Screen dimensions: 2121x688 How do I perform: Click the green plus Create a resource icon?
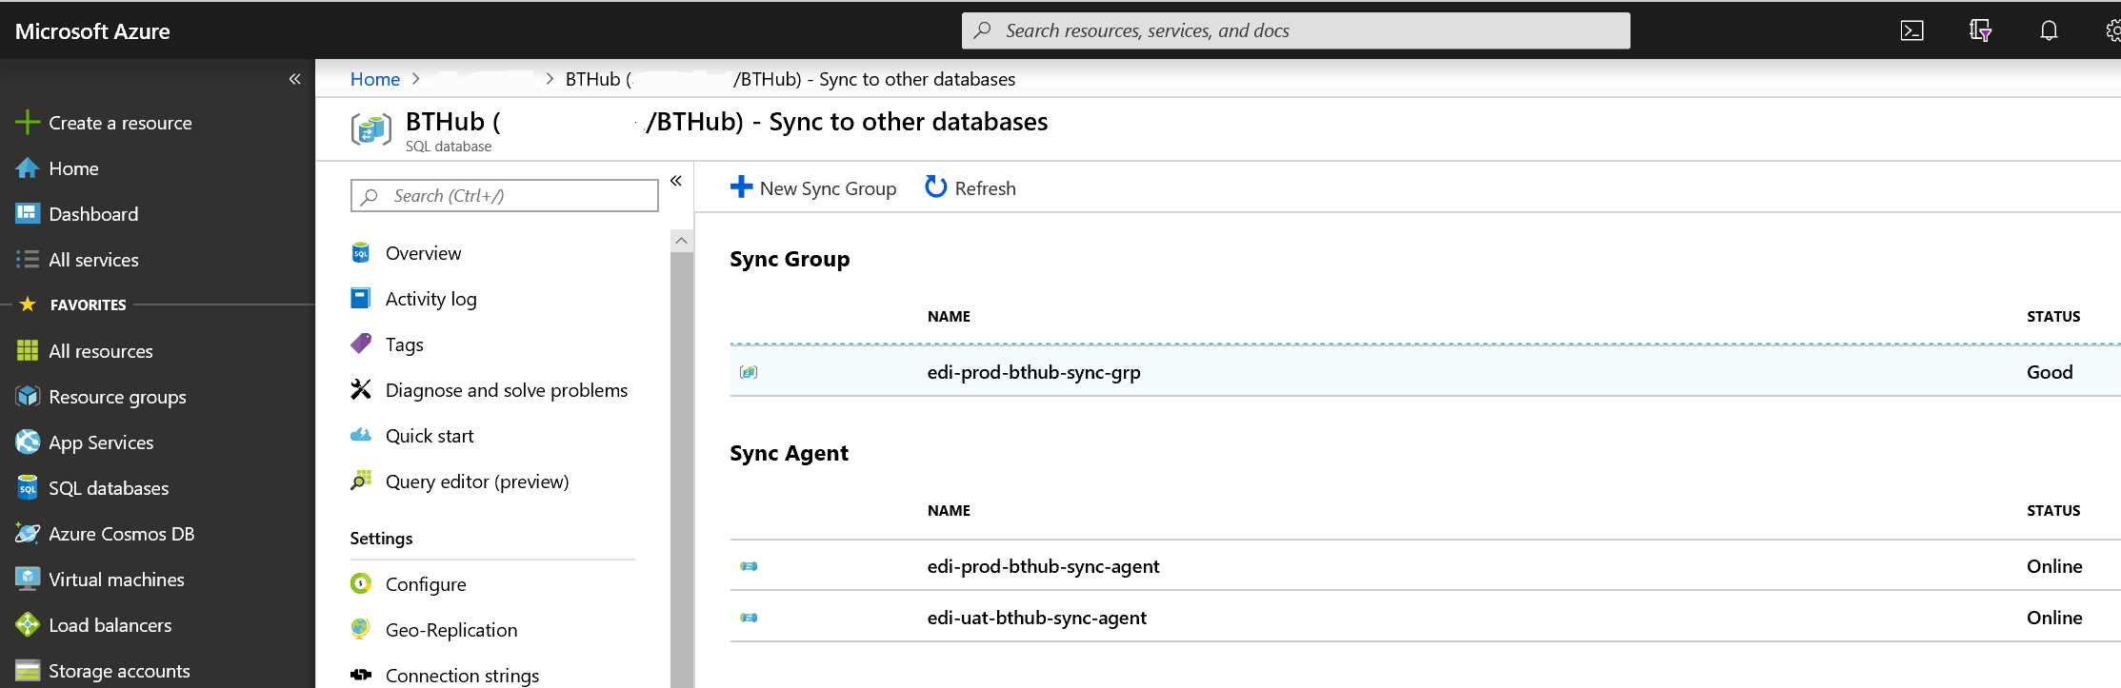pos(28,123)
